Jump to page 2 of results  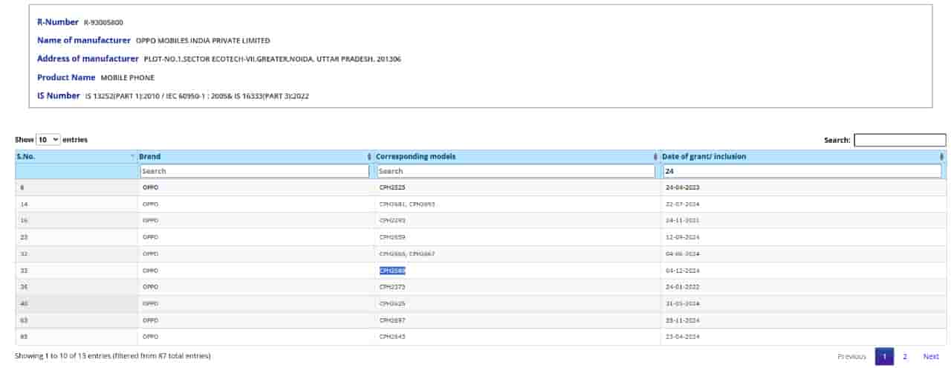coord(904,357)
